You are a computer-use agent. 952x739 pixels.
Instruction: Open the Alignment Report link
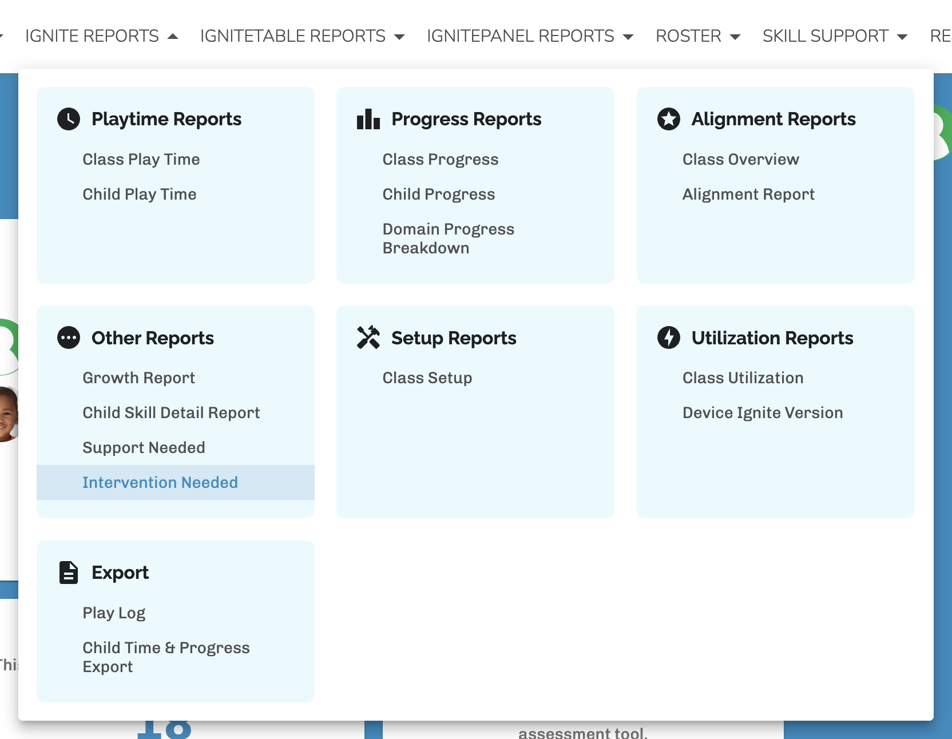click(748, 194)
